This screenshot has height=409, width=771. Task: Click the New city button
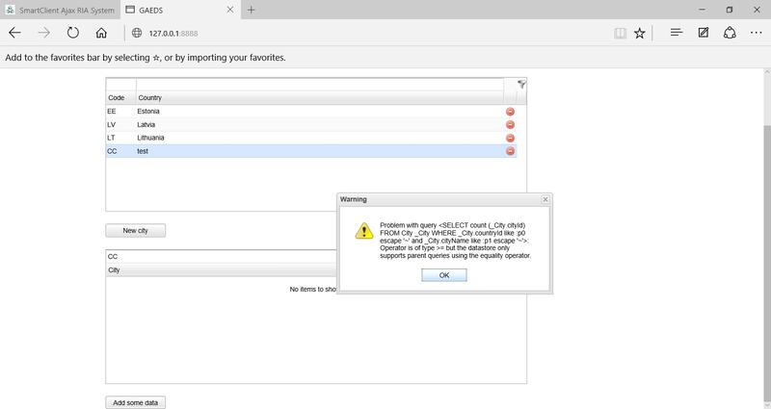[135, 230]
